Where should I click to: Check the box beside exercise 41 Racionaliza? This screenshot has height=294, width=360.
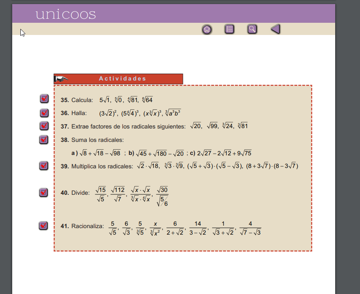[x=43, y=225]
